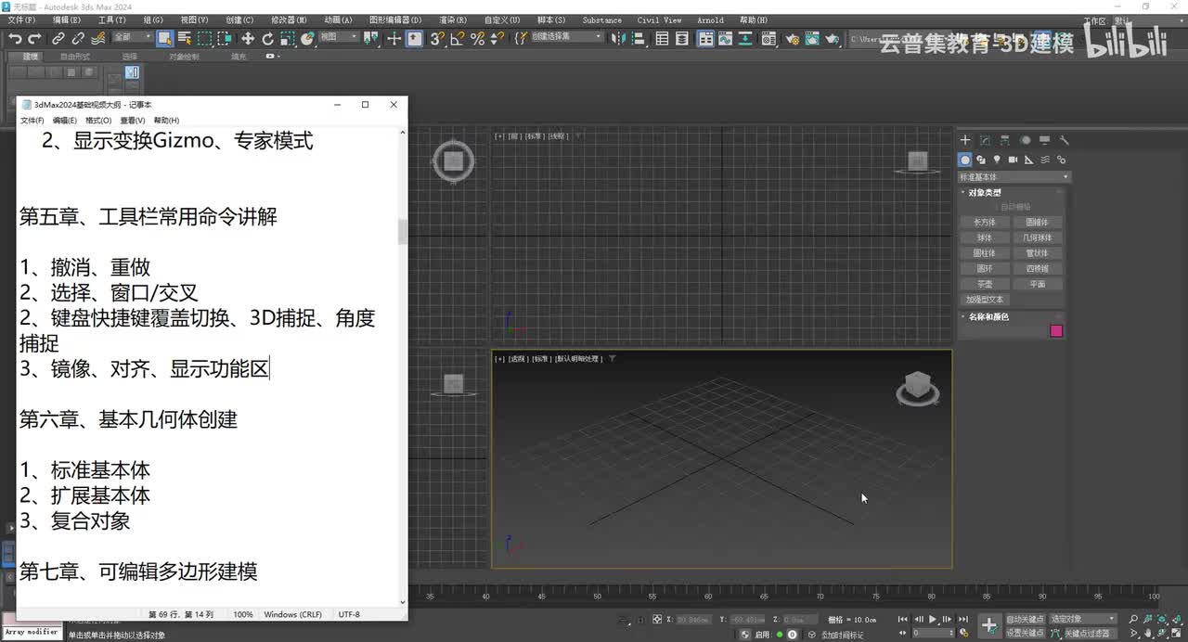This screenshot has width=1188, height=642.
Task: Open the selection filter 全部 dropdown
Action: click(x=133, y=37)
